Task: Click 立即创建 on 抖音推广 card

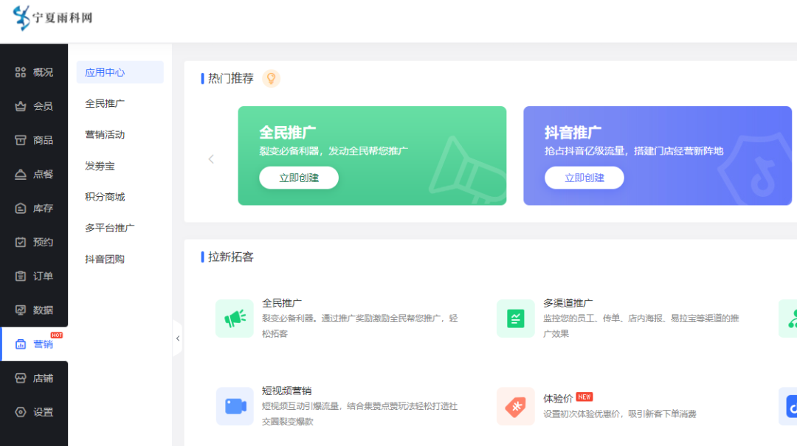Action: tap(584, 178)
